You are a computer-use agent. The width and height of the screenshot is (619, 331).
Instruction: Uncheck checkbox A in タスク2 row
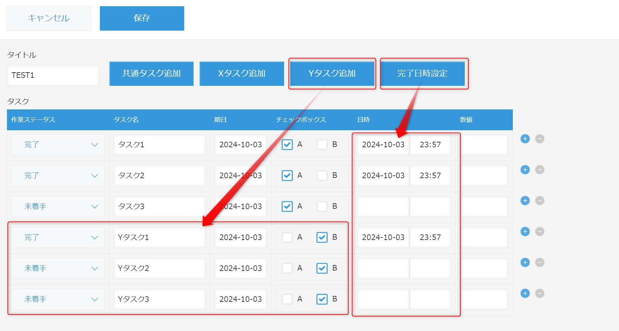point(287,175)
